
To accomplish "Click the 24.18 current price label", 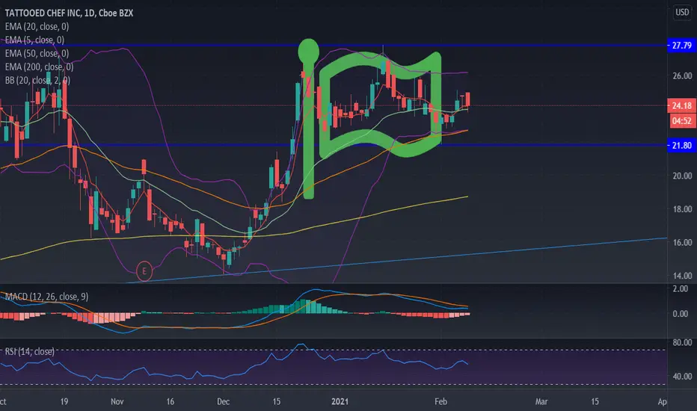I will coord(681,106).
